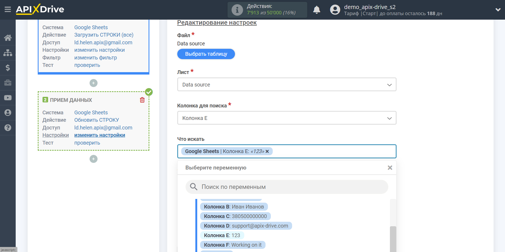The height and width of the screenshot is (252, 505).
Task: Click Google Sheets link in source block
Action: [91, 27]
